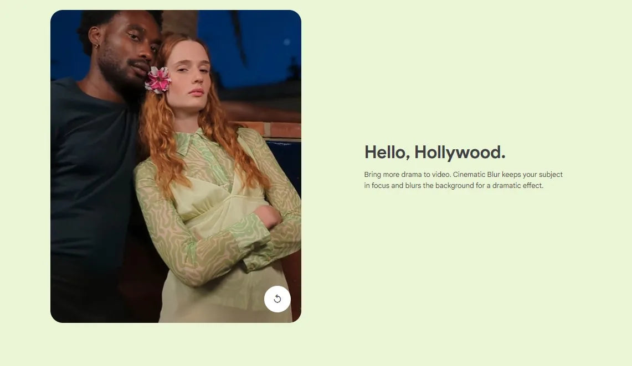Click the circular arrow replay icon
This screenshot has width=632, height=366.
point(278,299)
